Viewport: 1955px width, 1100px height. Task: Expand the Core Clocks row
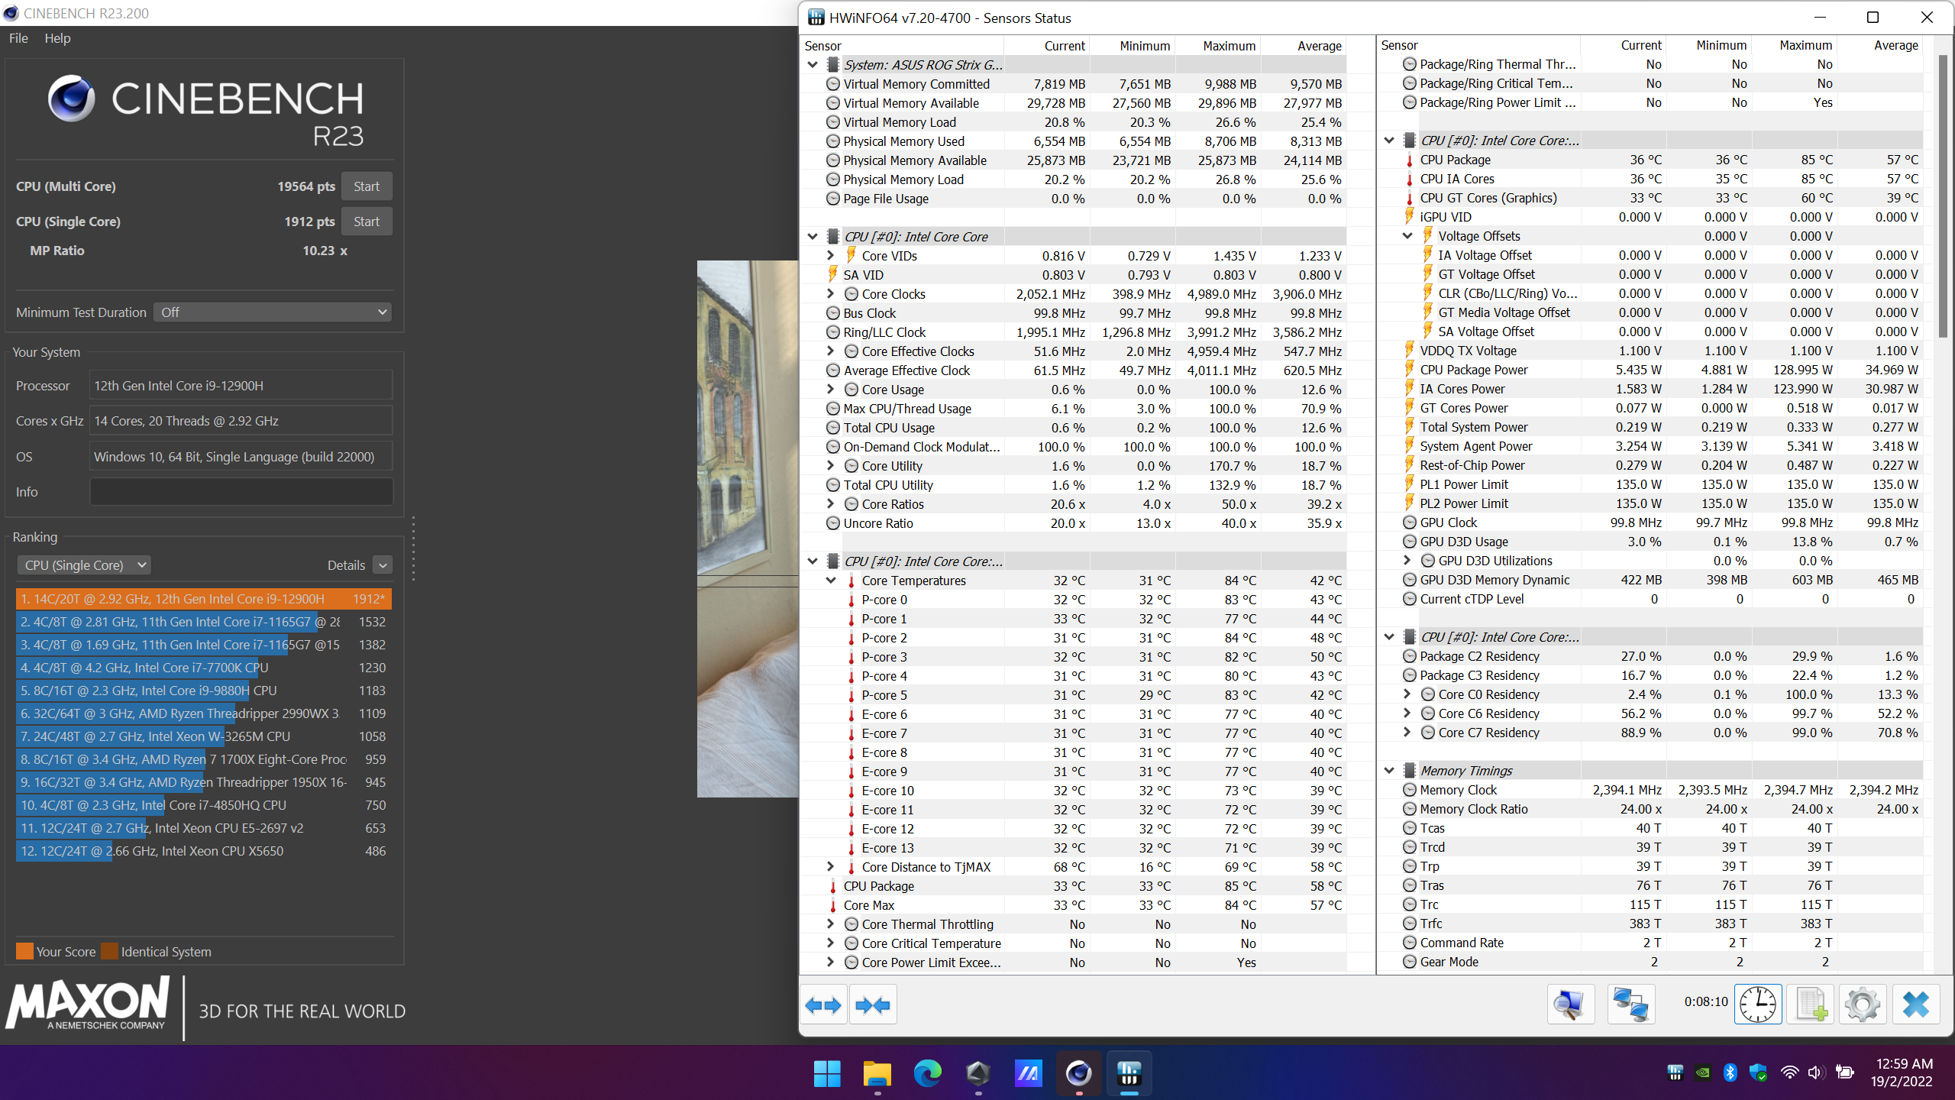[831, 294]
